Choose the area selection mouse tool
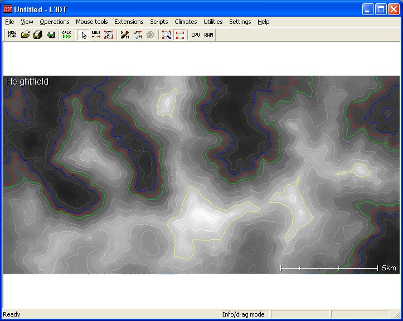403x321 pixels. [x=109, y=34]
